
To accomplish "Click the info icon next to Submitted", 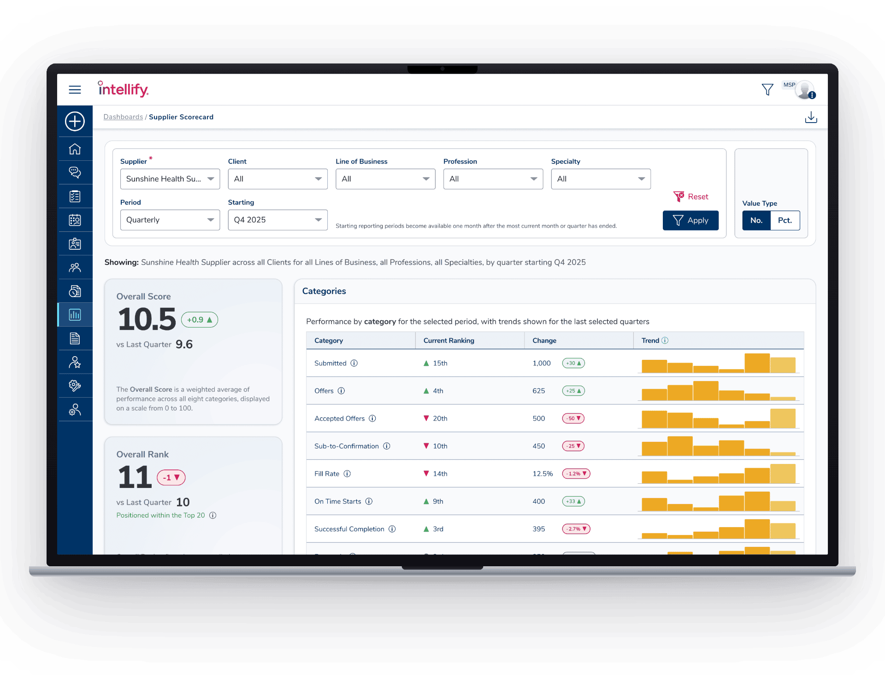I will coord(354,363).
